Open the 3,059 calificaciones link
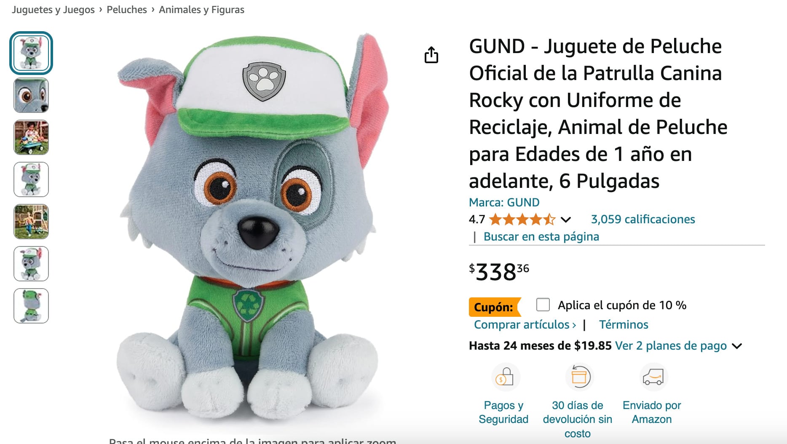The height and width of the screenshot is (444, 787). 643,219
